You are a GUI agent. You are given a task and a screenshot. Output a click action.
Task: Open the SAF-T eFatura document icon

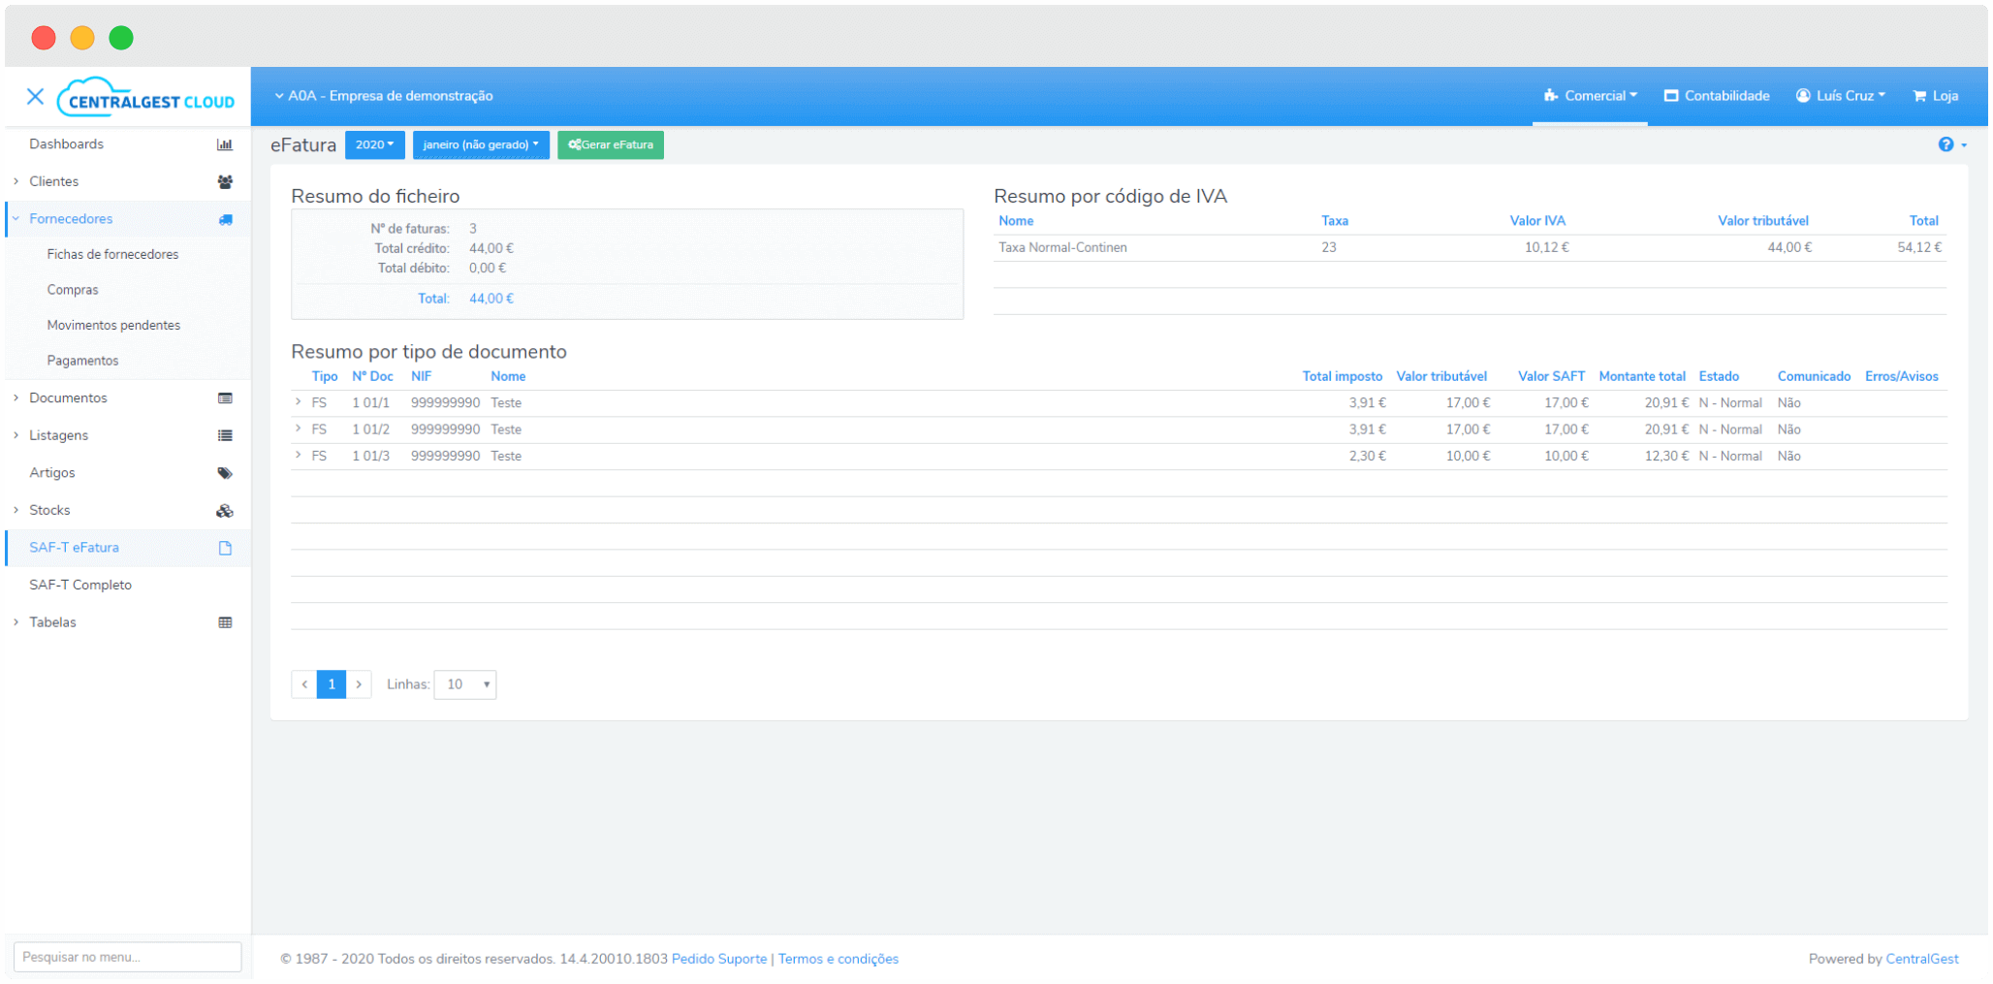coord(226,548)
